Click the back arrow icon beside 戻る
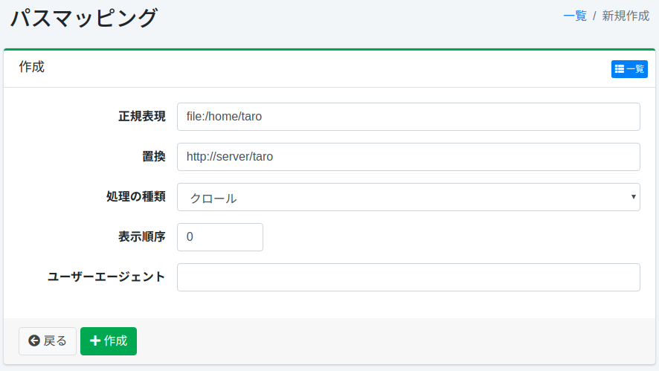This screenshot has height=371, width=659. click(x=33, y=341)
